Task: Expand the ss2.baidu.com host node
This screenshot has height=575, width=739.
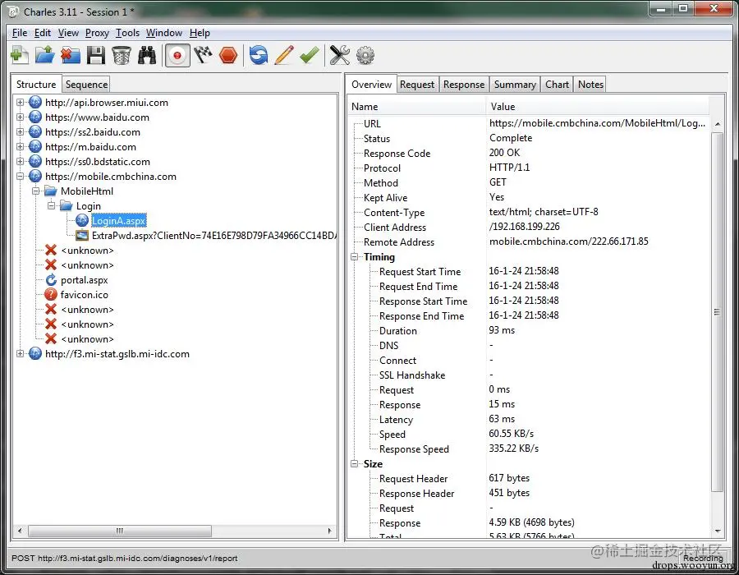Action: click(x=20, y=132)
